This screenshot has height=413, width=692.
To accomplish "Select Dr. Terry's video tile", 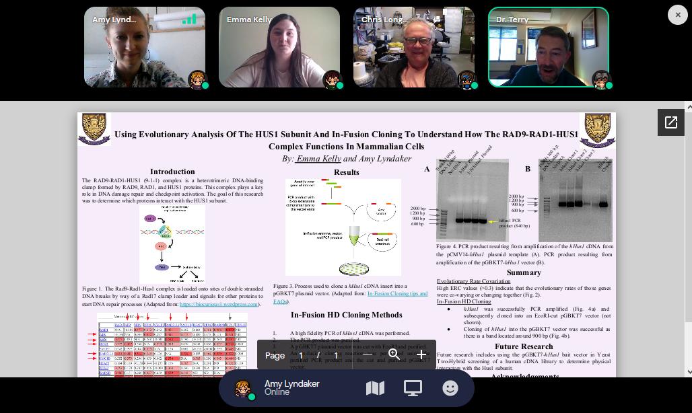I will pos(549,47).
